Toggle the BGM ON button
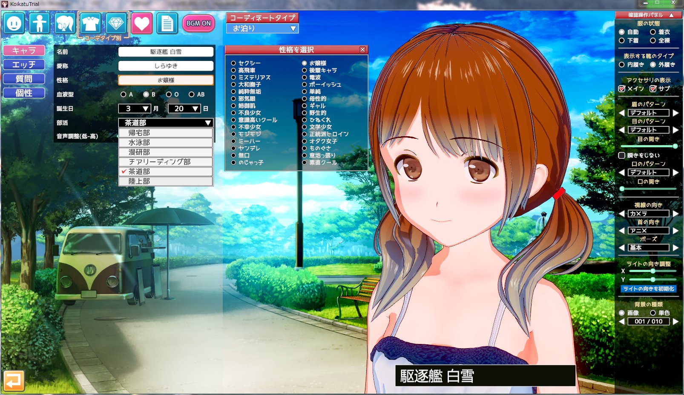 [198, 23]
